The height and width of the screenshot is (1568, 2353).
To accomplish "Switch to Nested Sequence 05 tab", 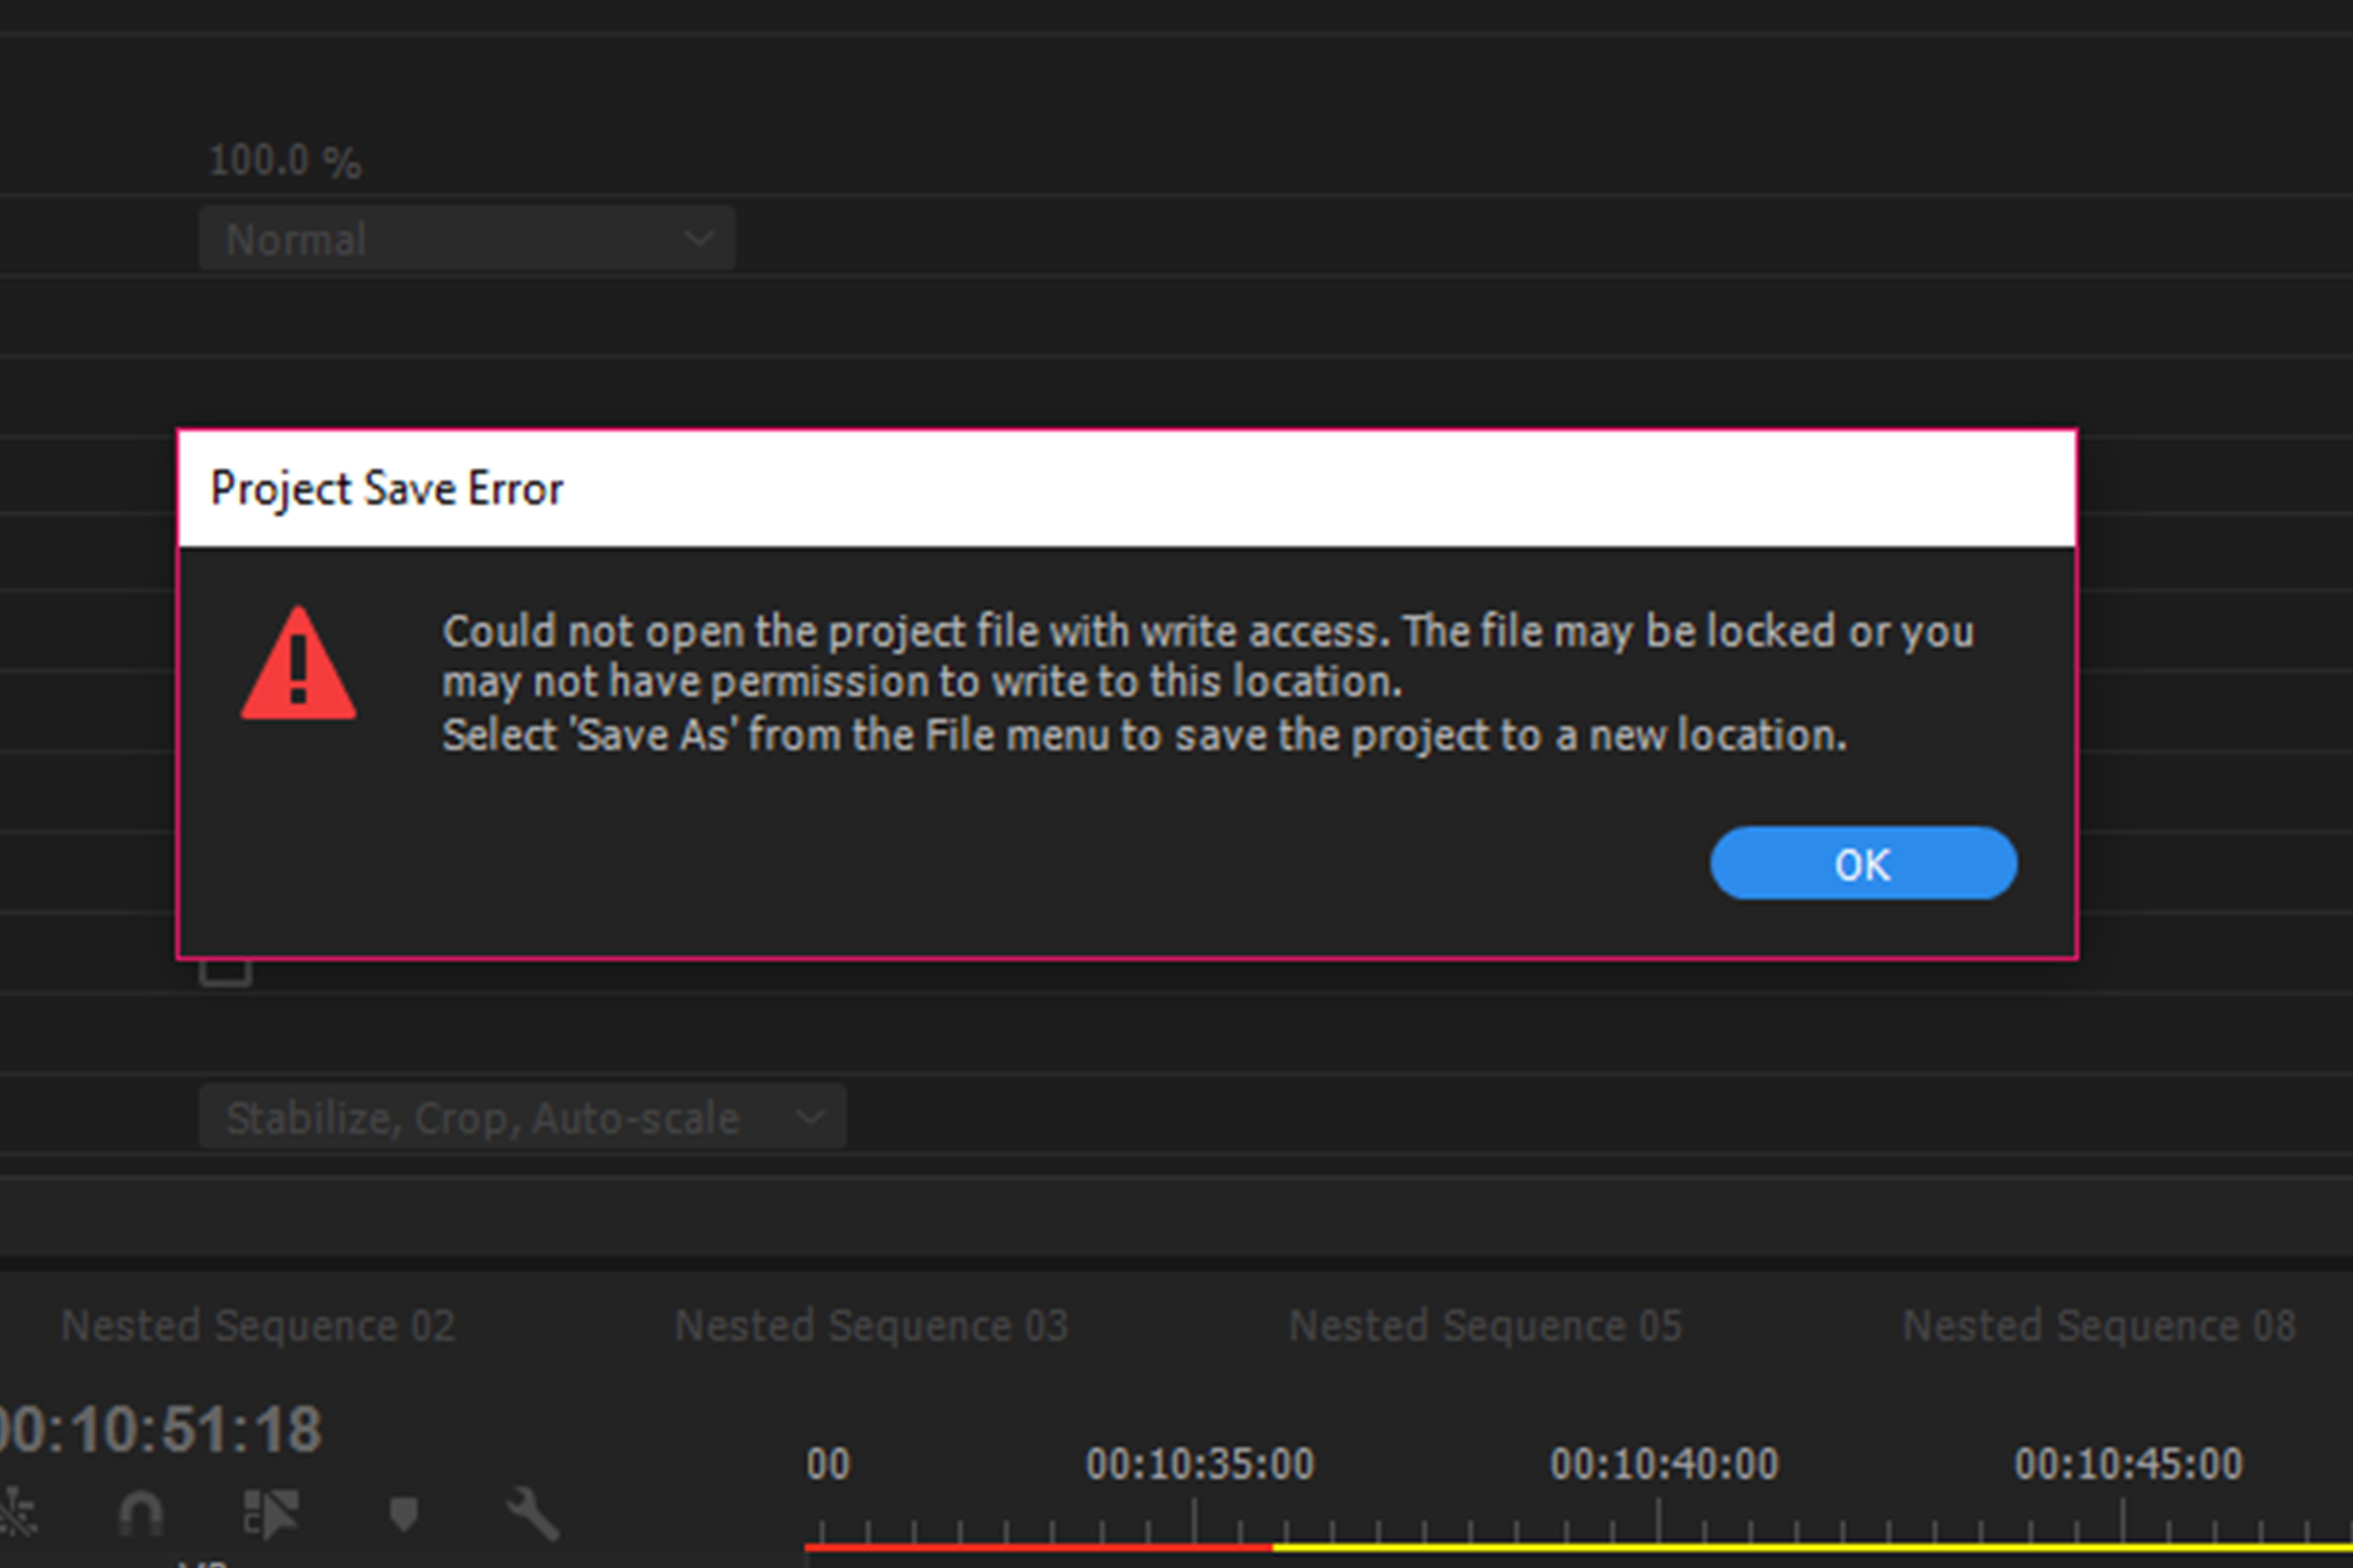I will tap(1486, 1326).
